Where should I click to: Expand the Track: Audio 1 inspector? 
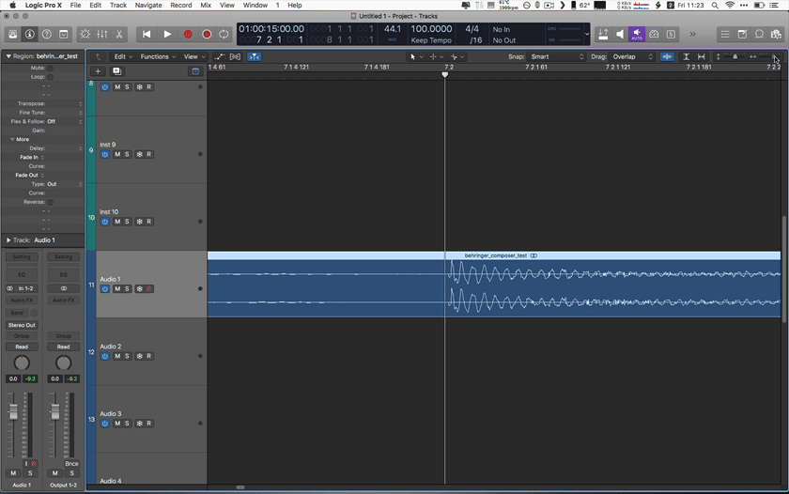pyautogui.click(x=8, y=240)
